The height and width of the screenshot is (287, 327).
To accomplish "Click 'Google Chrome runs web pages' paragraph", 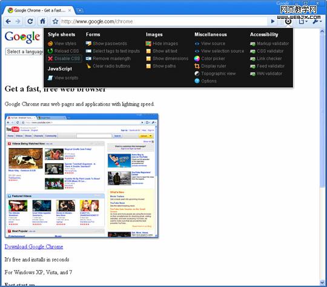I will click(x=79, y=104).
